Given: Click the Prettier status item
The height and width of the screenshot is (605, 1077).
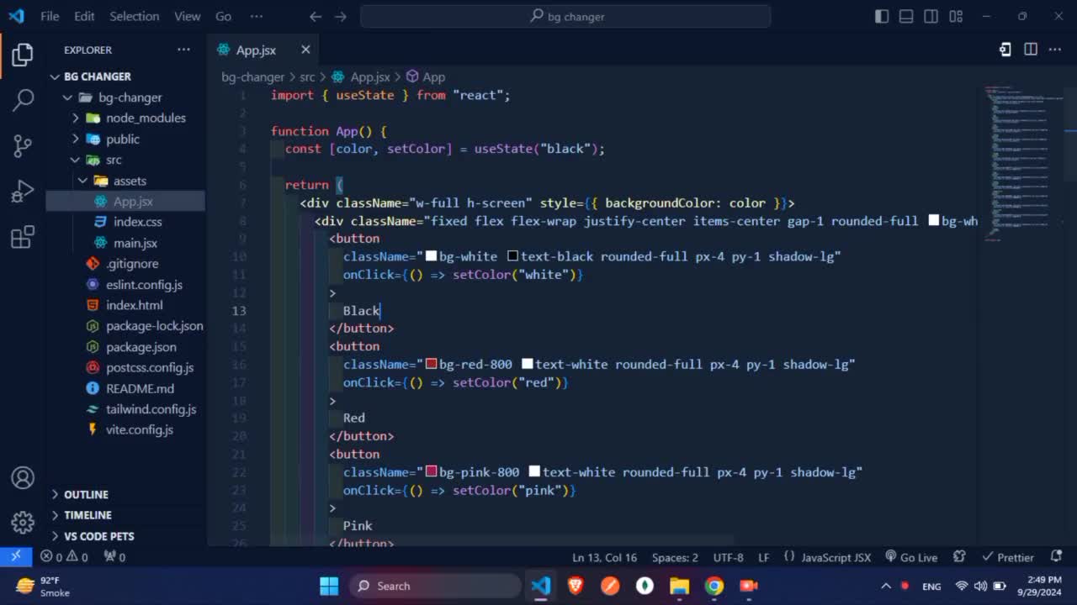Looking at the screenshot, I should [x=1008, y=557].
